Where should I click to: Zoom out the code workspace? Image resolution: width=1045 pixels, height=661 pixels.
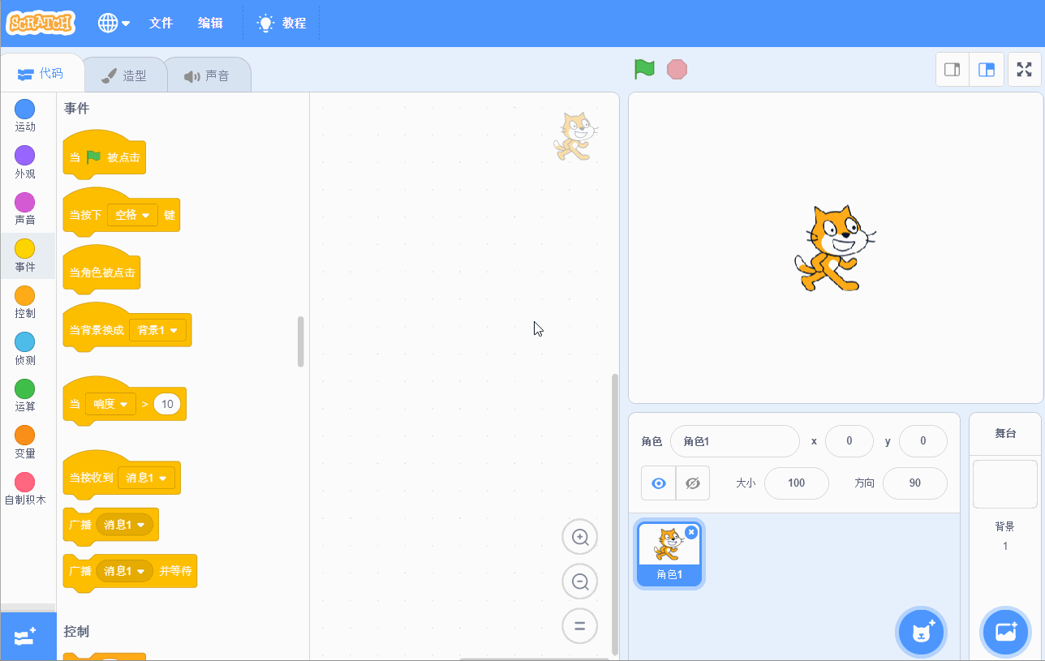point(580,582)
